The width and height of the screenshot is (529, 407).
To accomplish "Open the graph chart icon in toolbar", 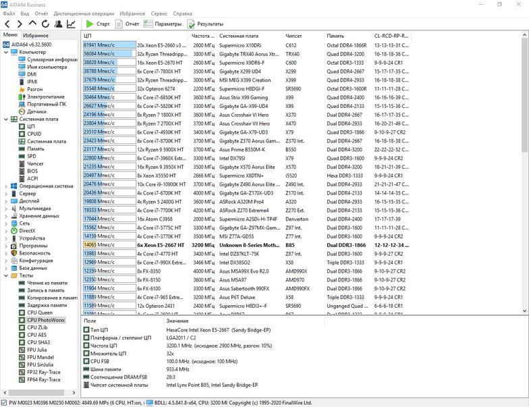I will (x=71, y=24).
